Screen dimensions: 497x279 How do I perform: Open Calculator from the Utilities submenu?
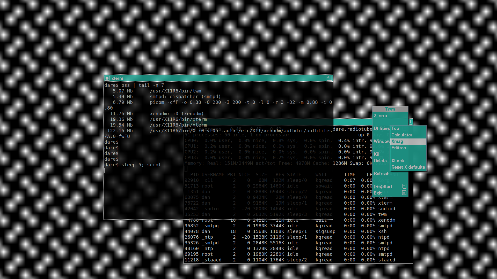[402, 135]
